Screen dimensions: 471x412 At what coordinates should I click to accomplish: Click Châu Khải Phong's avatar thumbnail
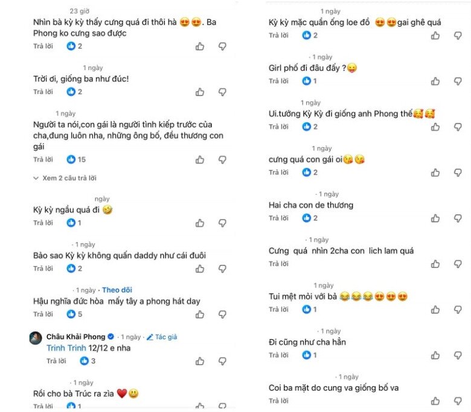36,337
